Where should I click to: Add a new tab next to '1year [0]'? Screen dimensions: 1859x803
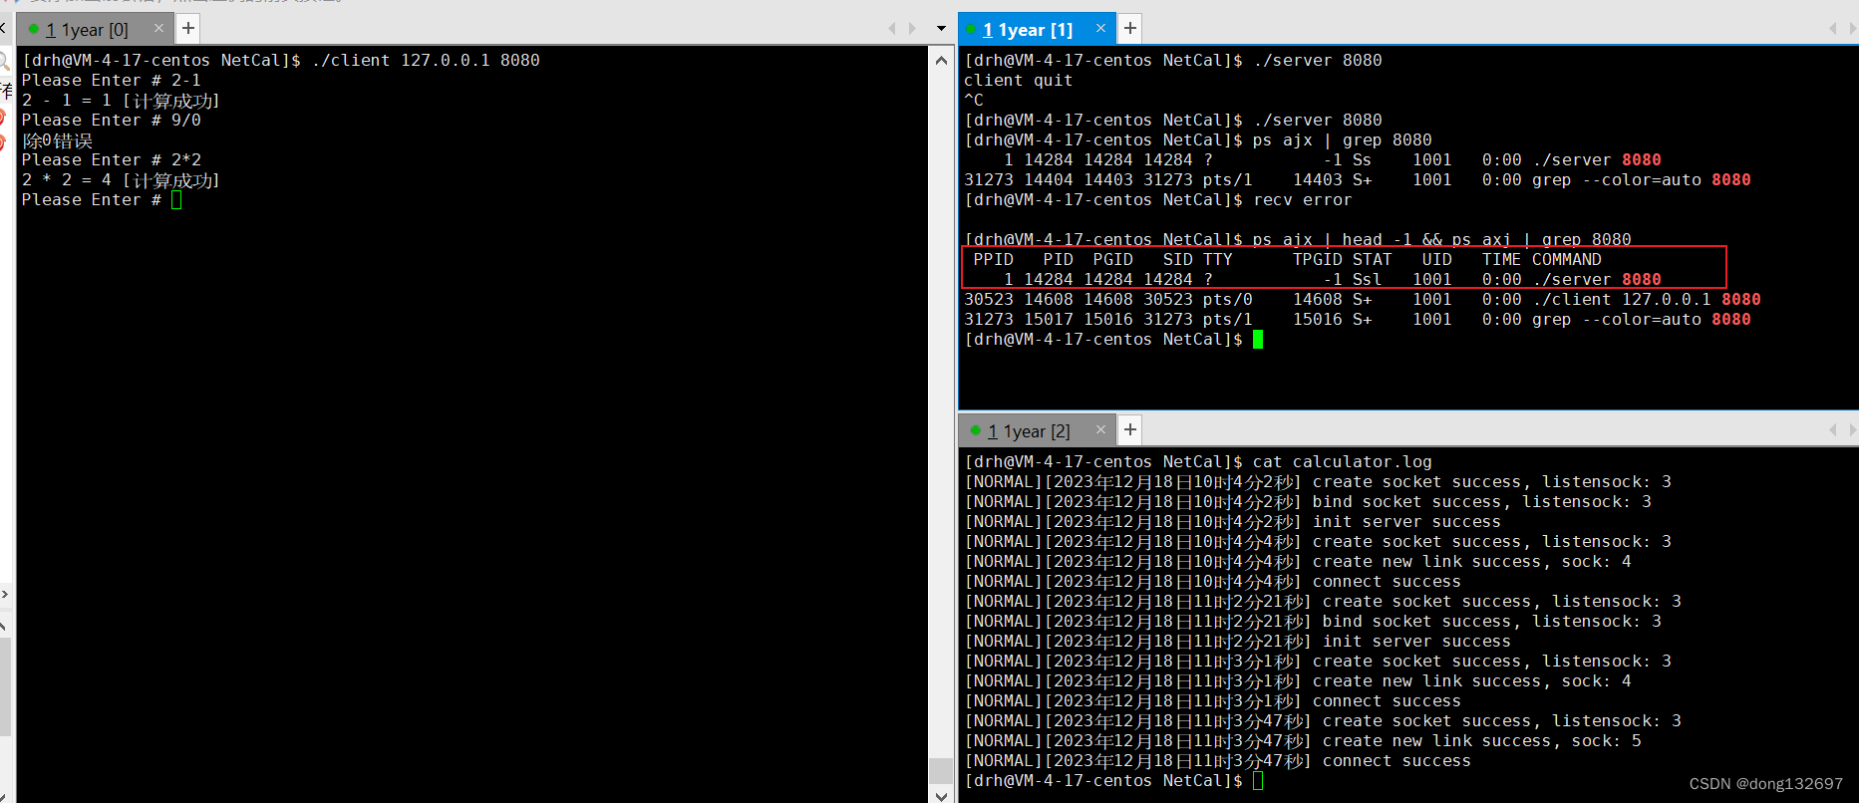tap(188, 29)
